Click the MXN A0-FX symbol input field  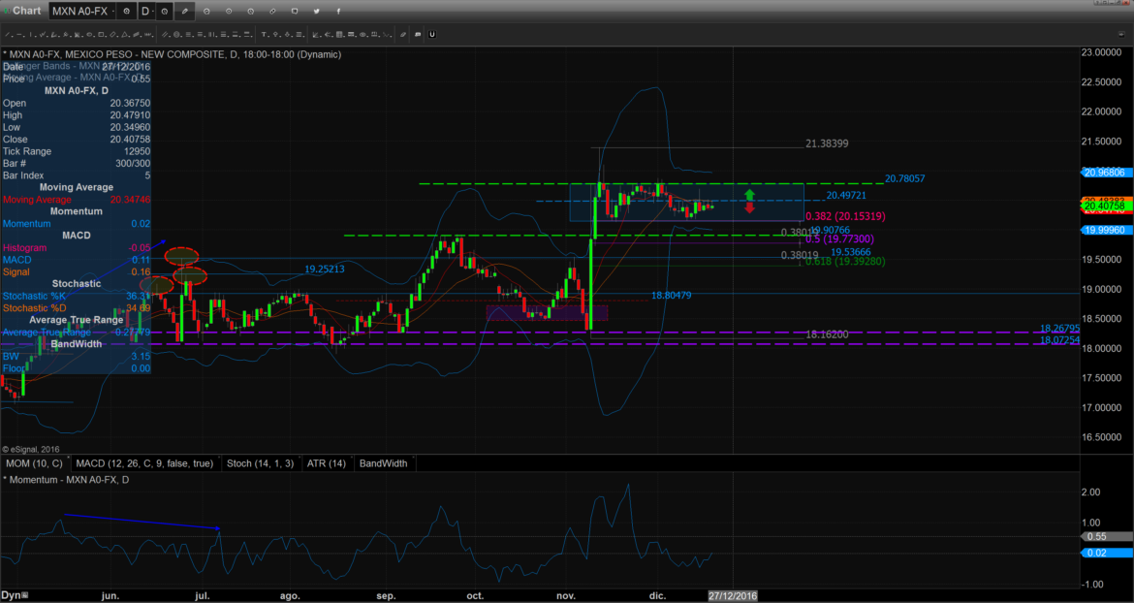pos(79,11)
